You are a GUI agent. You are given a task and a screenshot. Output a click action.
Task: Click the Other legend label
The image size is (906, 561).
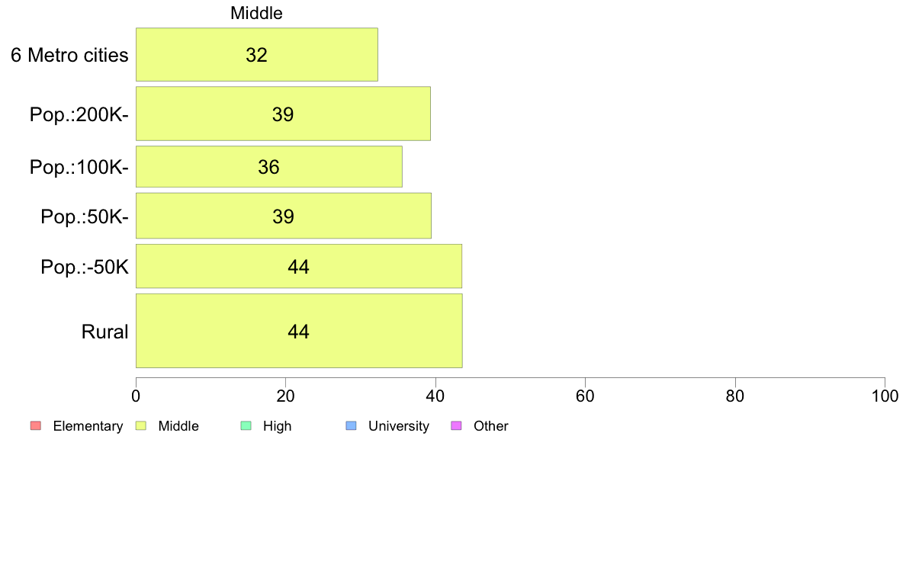(490, 426)
